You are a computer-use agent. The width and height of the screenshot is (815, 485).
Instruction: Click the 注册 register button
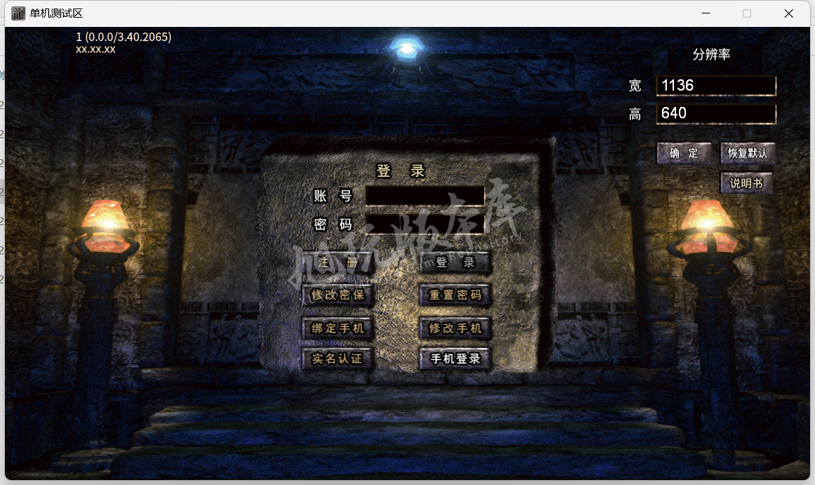click(x=338, y=262)
